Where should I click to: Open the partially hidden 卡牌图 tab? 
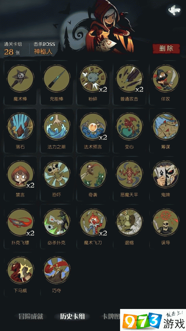click(x=111, y=316)
